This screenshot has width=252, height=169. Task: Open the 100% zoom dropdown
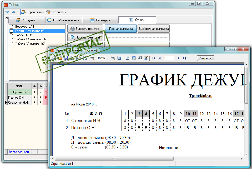pos(108,58)
